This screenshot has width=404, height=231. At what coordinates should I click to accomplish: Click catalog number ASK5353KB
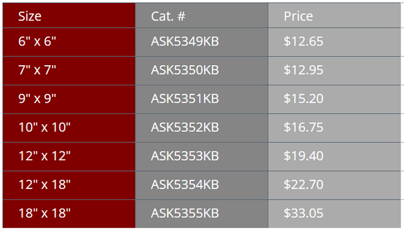tap(185, 156)
